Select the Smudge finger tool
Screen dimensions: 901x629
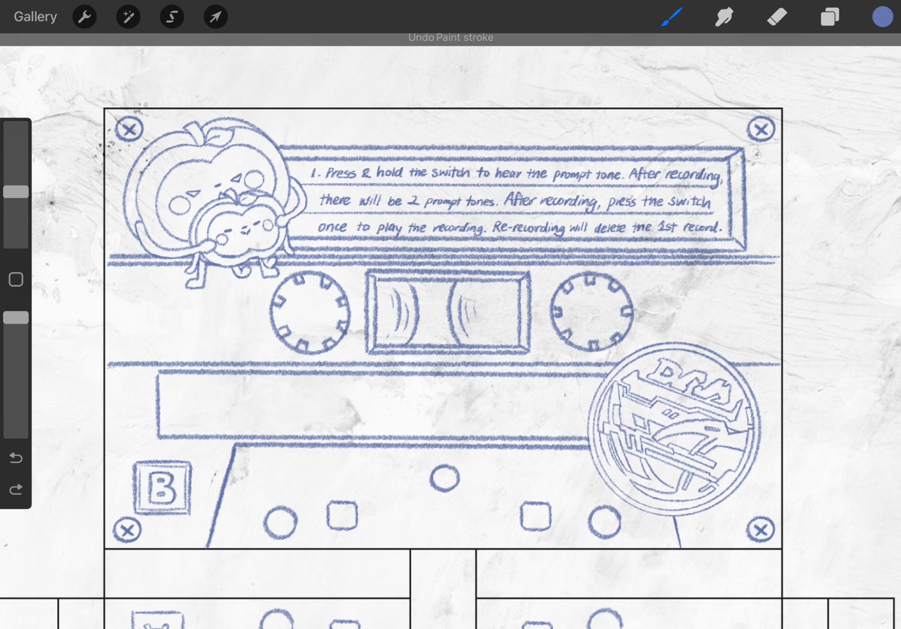tap(724, 17)
